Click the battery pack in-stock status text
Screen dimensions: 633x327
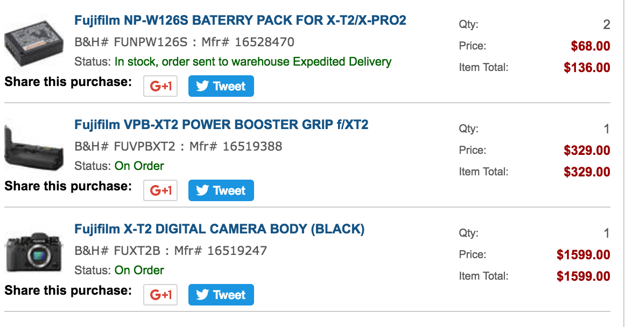pyautogui.click(x=253, y=62)
